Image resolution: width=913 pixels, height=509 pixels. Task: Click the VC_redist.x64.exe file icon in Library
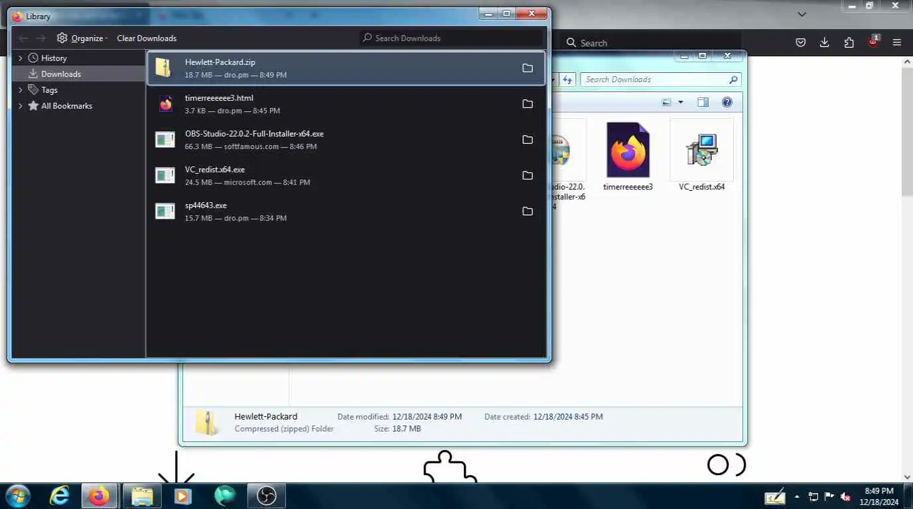165,176
